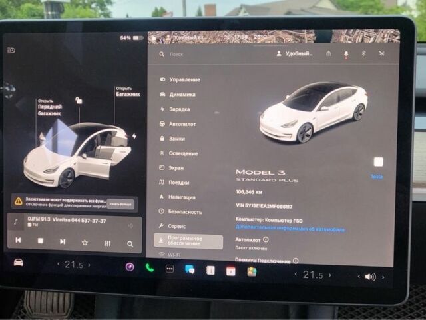This screenshot has width=426, height=320.
Task: Click the search magnifier icon in settings
Action: pyautogui.click(x=162, y=54)
